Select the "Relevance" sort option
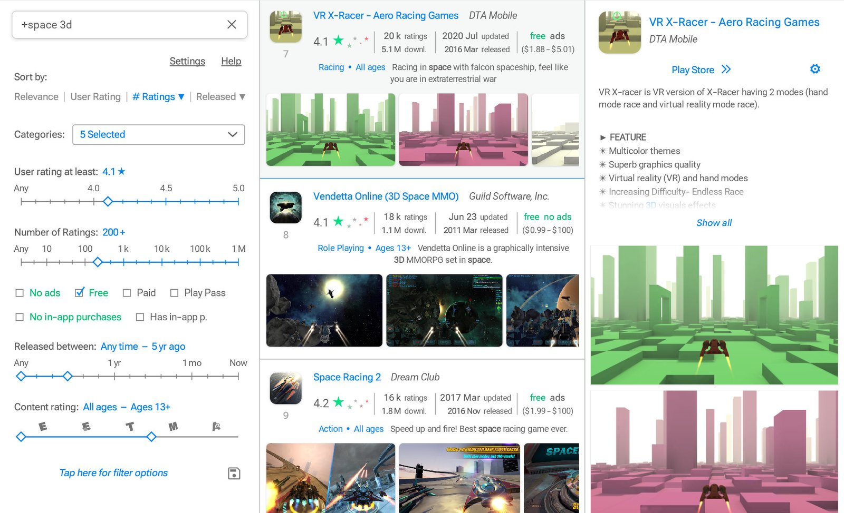The height and width of the screenshot is (513, 844). 35,96
